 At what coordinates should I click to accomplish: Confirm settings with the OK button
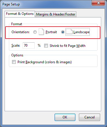coord(65,117)
